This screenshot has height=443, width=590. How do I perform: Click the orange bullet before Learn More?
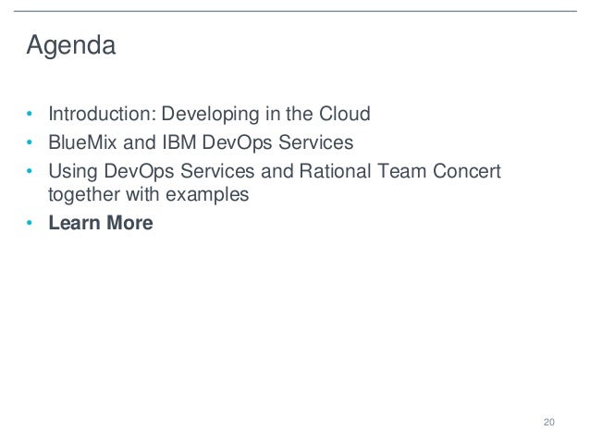(30, 224)
